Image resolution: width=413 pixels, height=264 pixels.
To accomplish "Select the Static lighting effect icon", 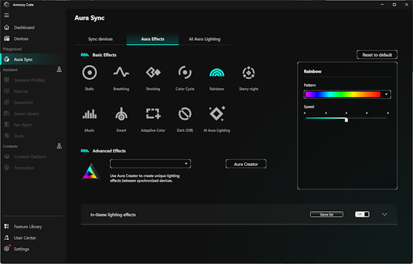I will [90, 73].
